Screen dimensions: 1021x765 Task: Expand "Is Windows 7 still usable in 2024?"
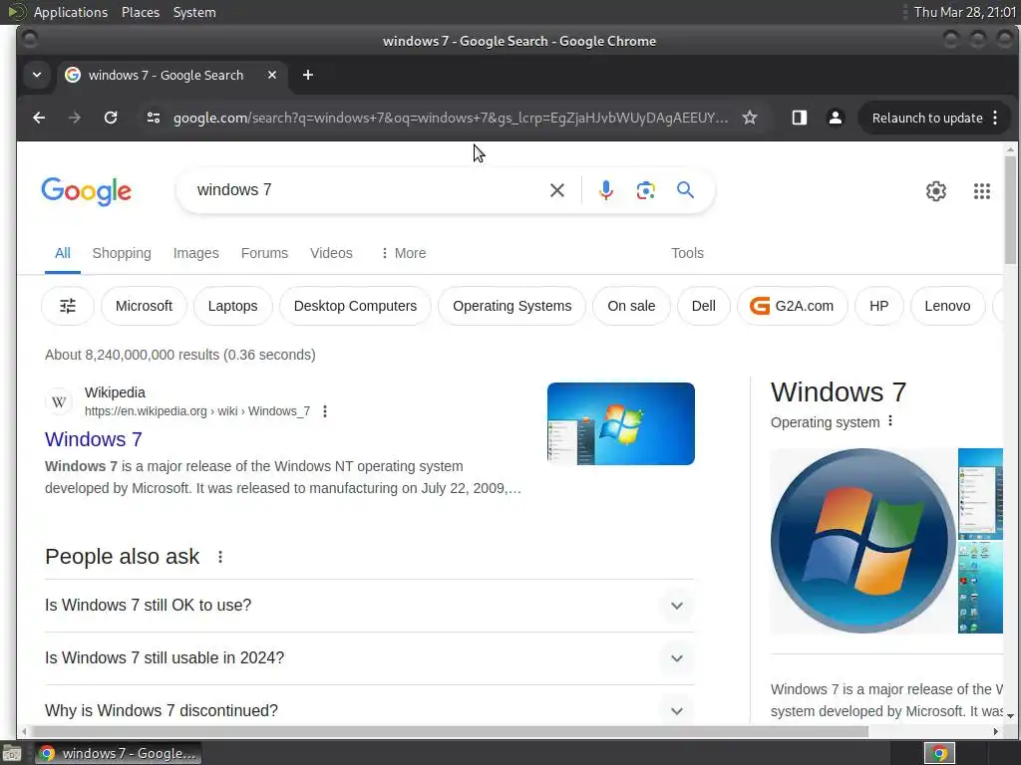[x=369, y=657]
